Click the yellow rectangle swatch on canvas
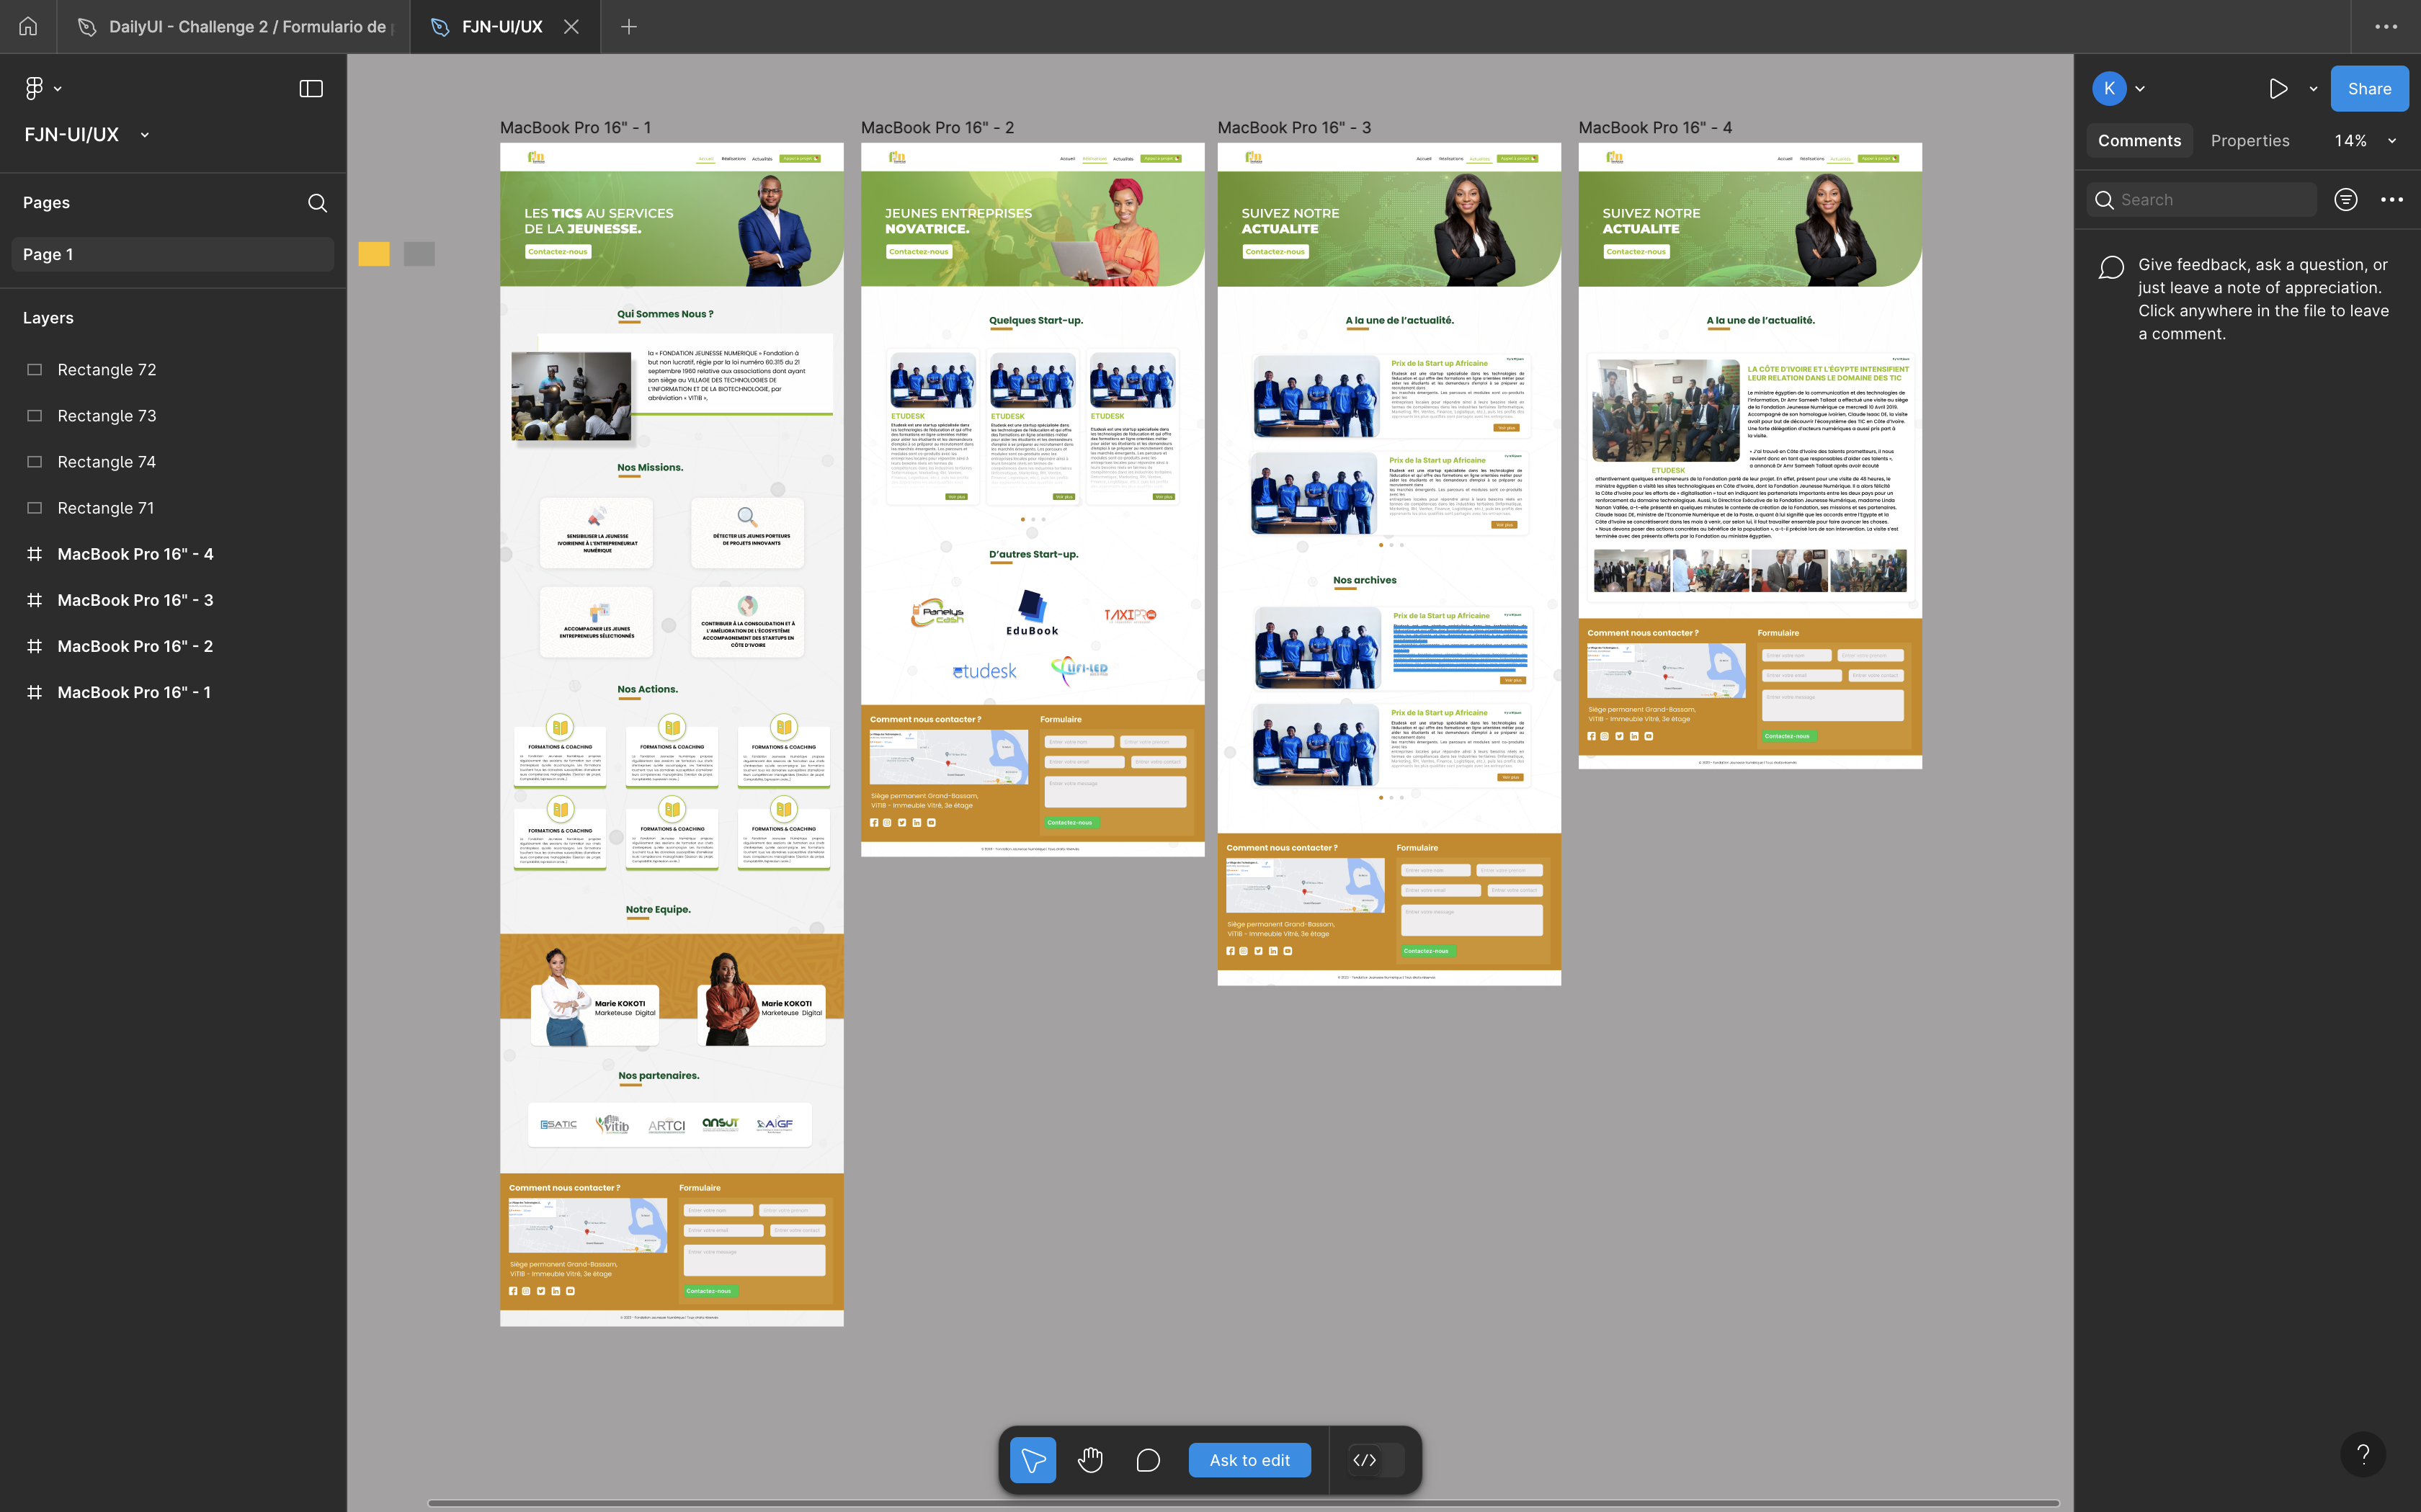The width and height of the screenshot is (2421, 1512). click(x=374, y=254)
